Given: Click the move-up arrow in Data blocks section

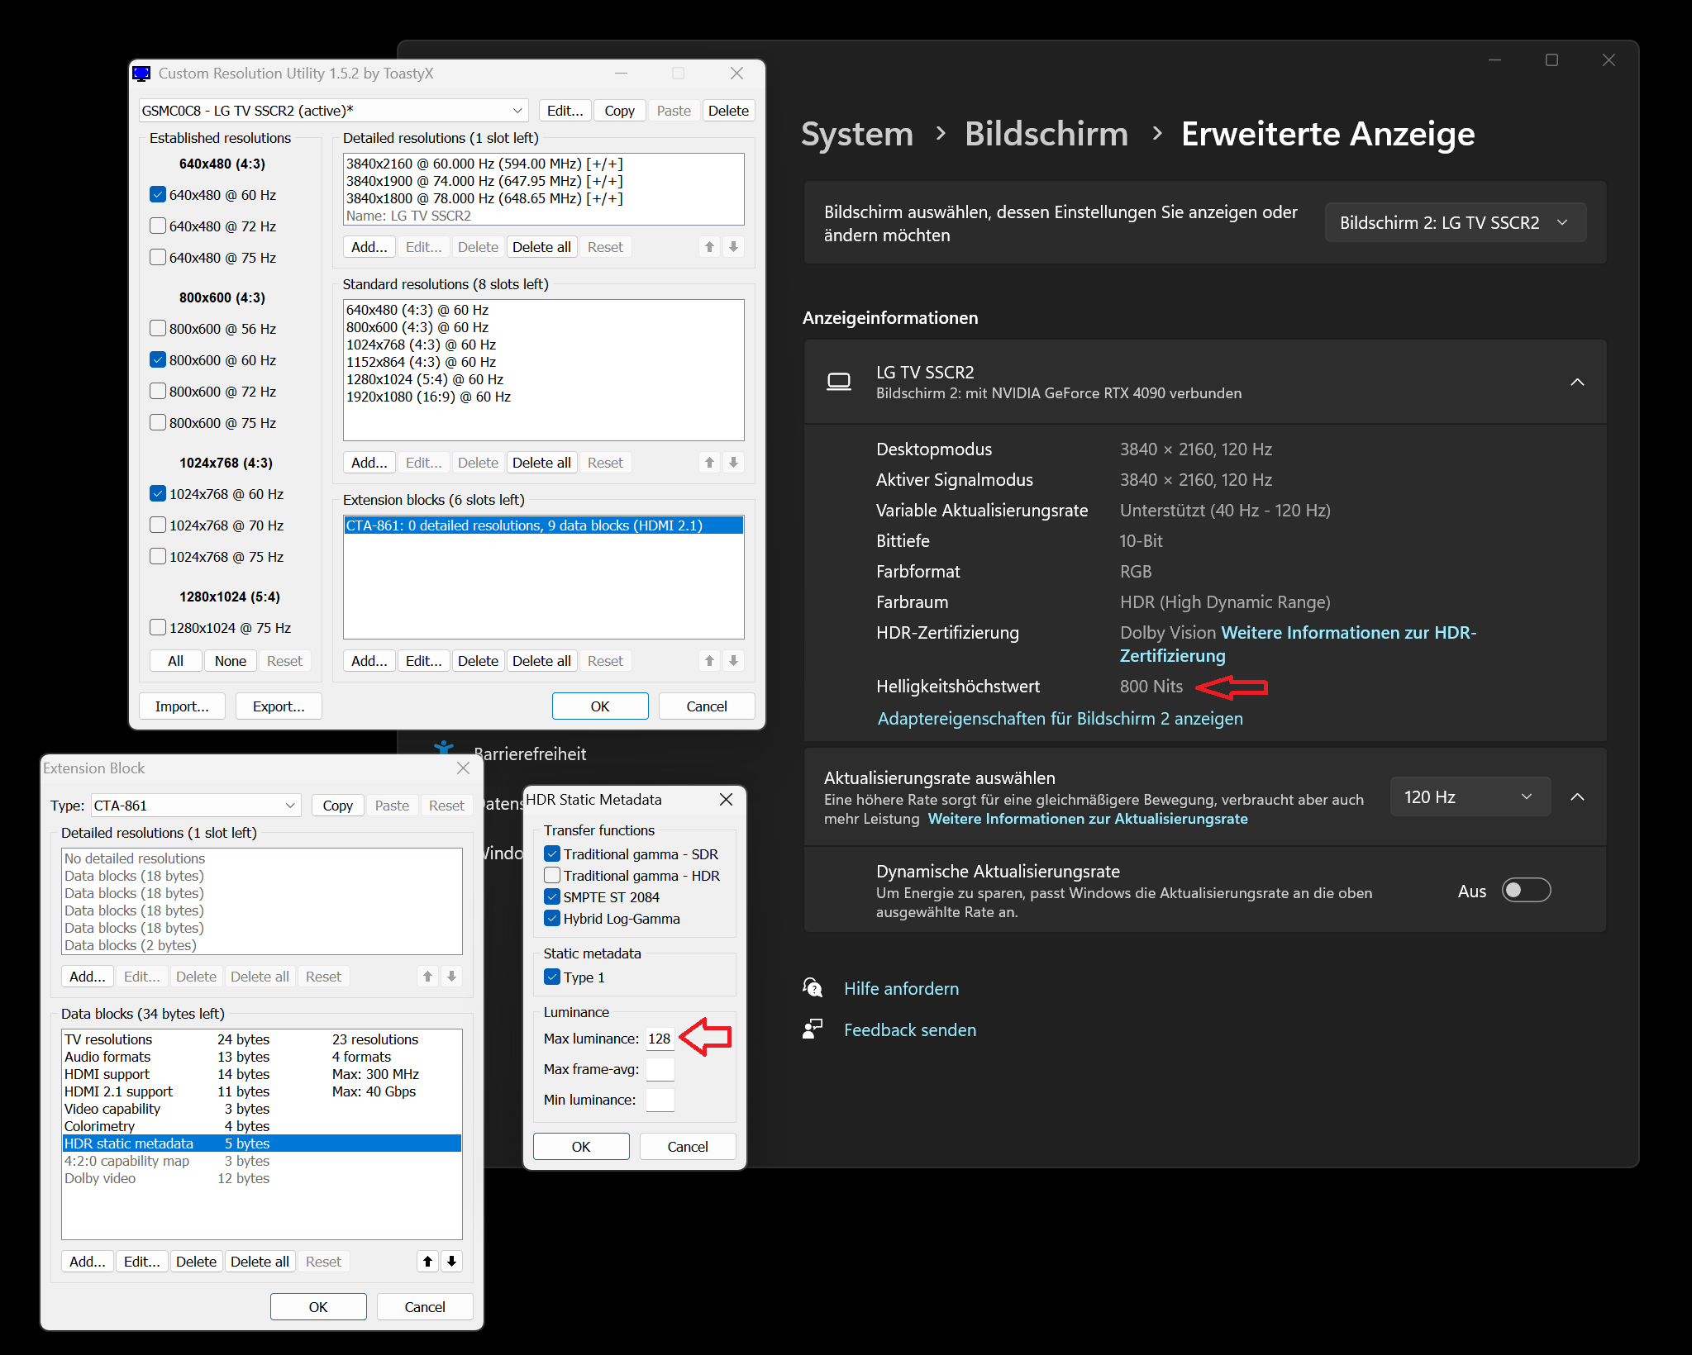Looking at the screenshot, I should click(427, 1261).
